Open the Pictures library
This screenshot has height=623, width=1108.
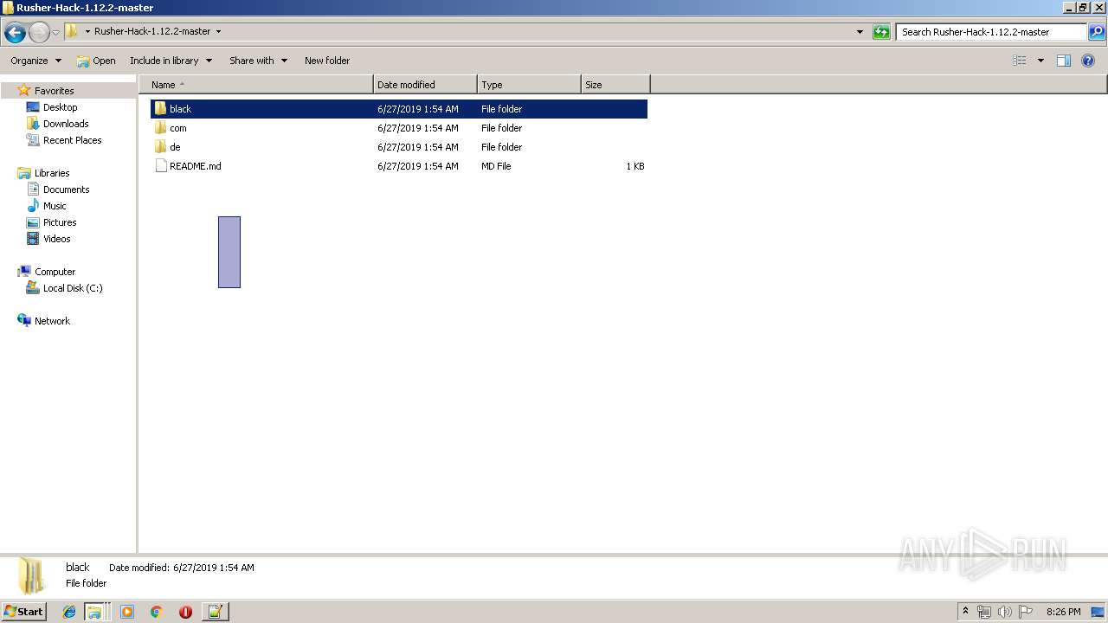[x=60, y=222]
